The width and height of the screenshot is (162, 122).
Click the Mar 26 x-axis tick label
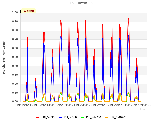click(x=113, y=105)
